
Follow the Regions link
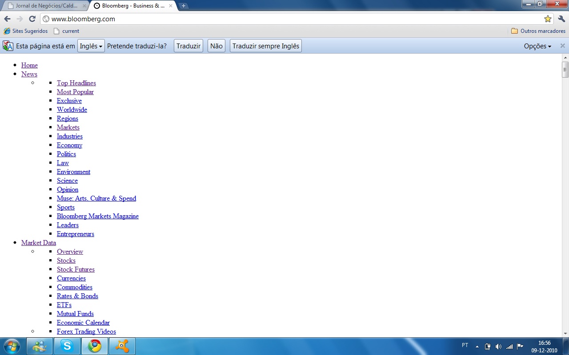click(68, 118)
